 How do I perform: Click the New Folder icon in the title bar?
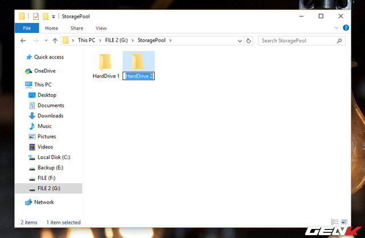45,17
